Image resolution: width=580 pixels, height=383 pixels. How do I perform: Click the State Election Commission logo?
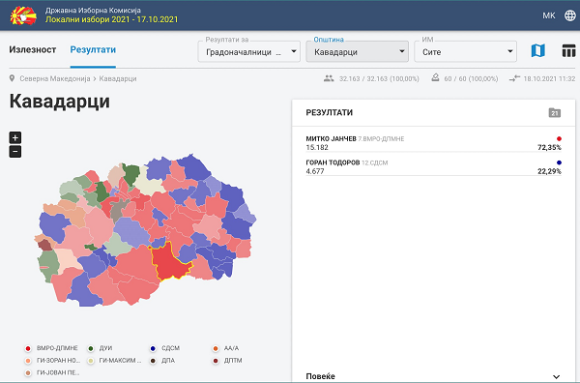(23, 15)
